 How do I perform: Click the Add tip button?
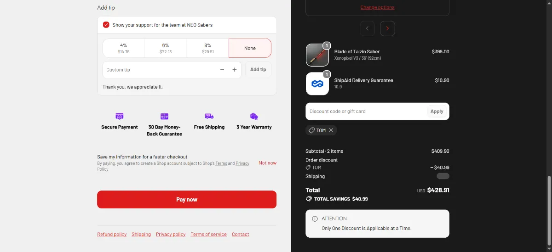click(x=258, y=70)
